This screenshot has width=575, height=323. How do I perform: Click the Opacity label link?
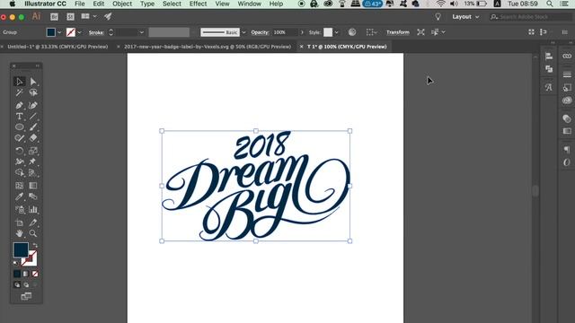(x=260, y=32)
